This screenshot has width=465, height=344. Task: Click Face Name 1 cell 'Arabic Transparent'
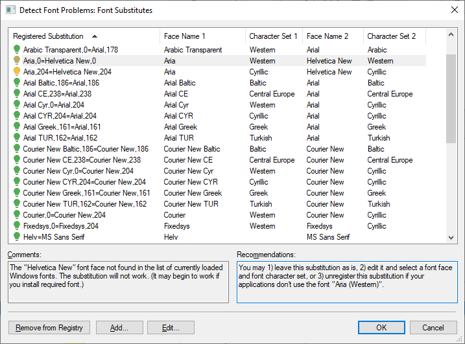pos(193,50)
